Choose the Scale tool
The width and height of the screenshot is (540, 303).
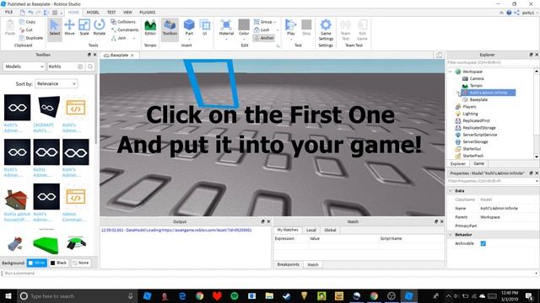[84, 28]
